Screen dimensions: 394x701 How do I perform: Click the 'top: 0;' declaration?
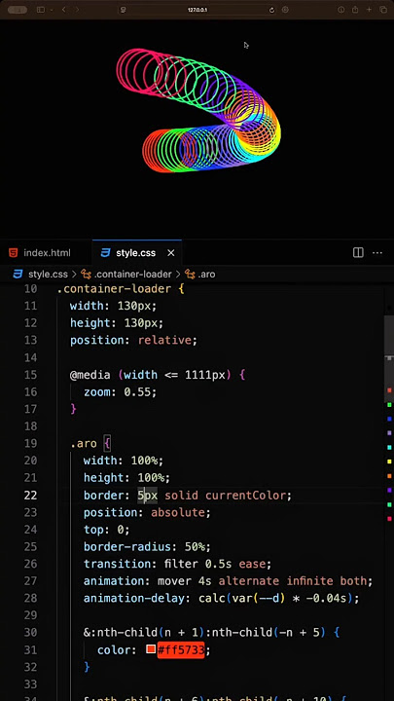tap(107, 530)
